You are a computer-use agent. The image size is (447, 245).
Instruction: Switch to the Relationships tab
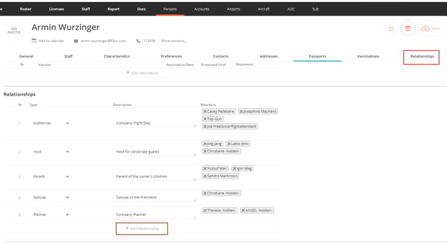point(422,57)
